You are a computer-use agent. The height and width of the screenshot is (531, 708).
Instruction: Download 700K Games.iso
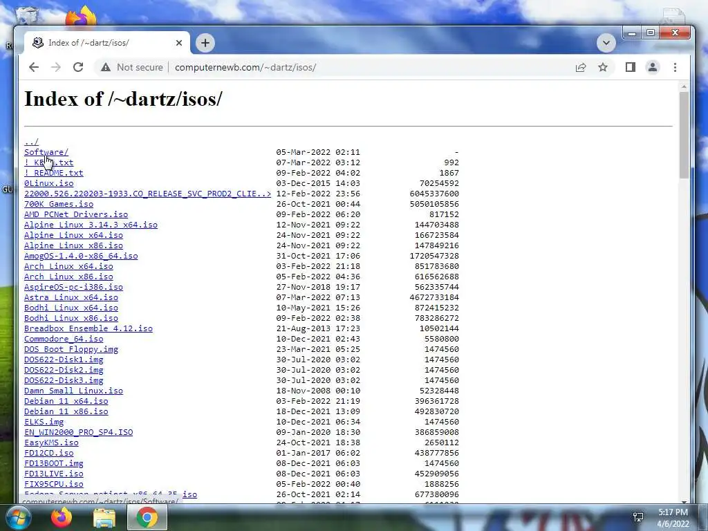(x=59, y=204)
